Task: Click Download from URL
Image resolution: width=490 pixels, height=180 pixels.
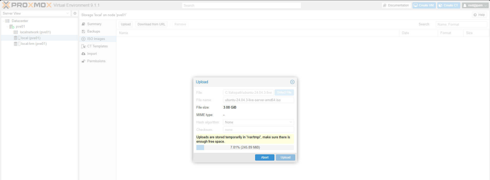Action: 151,24
